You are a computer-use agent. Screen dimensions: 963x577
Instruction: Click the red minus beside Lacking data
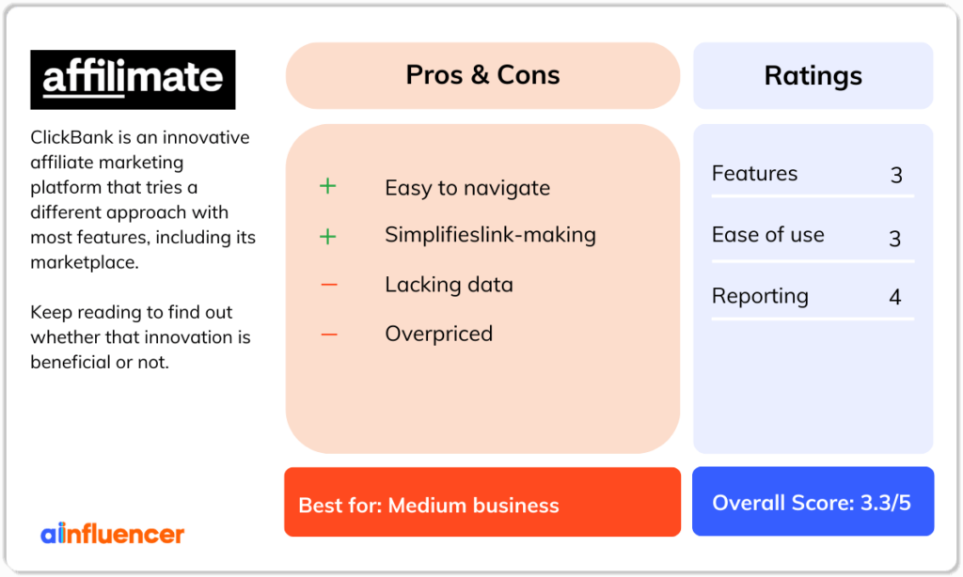[329, 285]
